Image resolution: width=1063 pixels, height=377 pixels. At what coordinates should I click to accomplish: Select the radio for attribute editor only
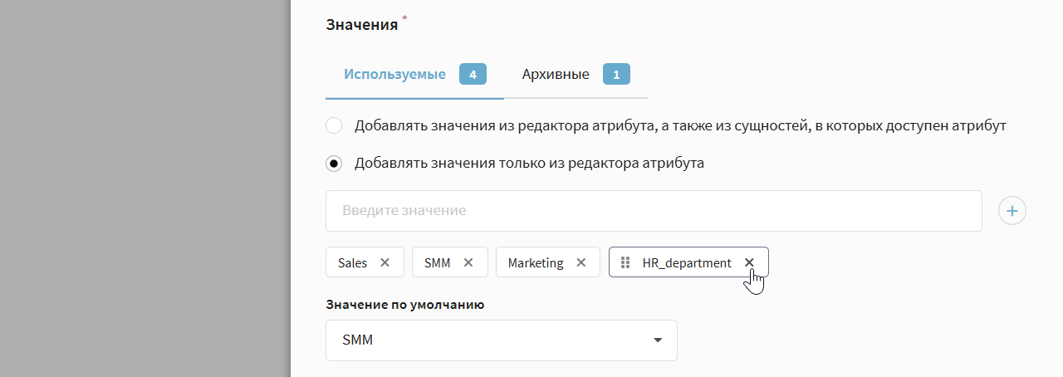point(334,164)
